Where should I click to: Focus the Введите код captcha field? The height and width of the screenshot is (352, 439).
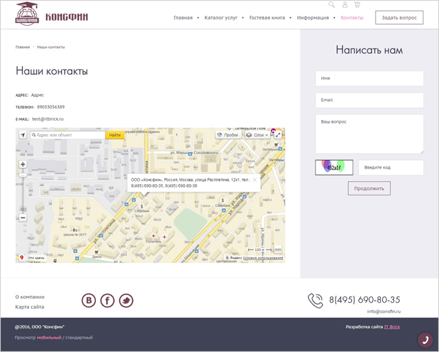pyautogui.click(x=391, y=167)
